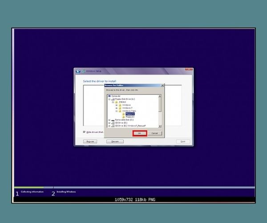This screenshot has width=267, height=223.
Task: Collapse the JMB363 folder node
Action: coord(113,102)
